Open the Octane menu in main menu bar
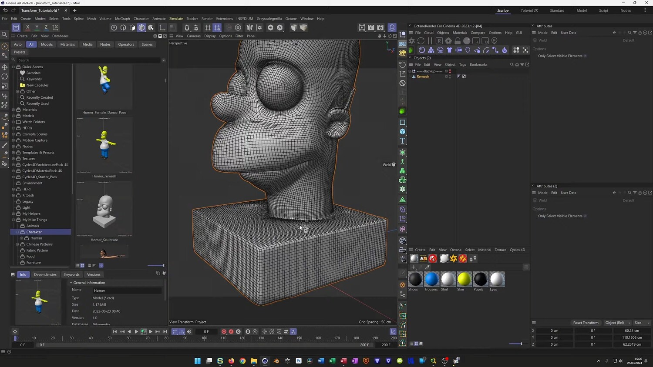 click(x=291, y=19)
